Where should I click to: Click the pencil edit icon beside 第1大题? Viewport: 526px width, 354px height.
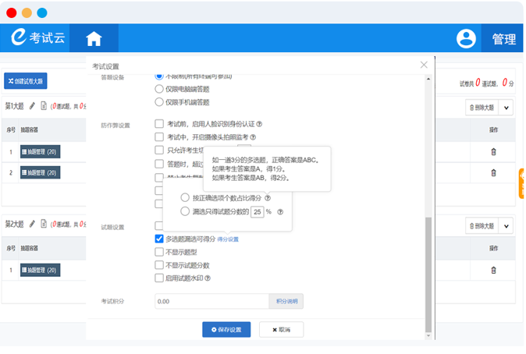point(33,106)
